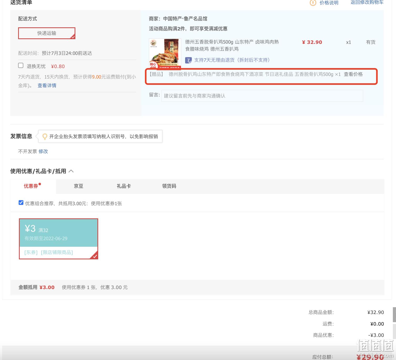Uncheck the 优惠组合推荐 checkbox
The height and width of the screenshot is (360, 396).
click(21, 203)
